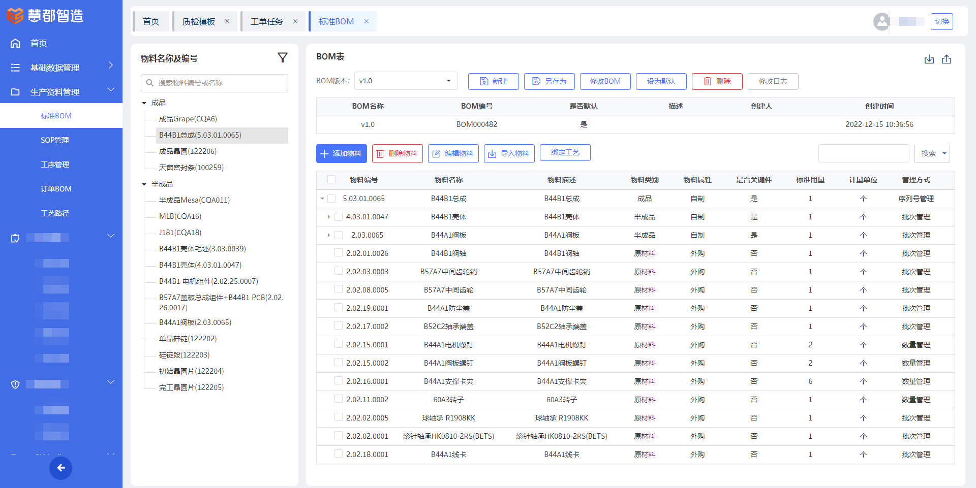Click the filter funnel icon in material panel
This screenshot has height=488, width=976.
tap(283, 58)
